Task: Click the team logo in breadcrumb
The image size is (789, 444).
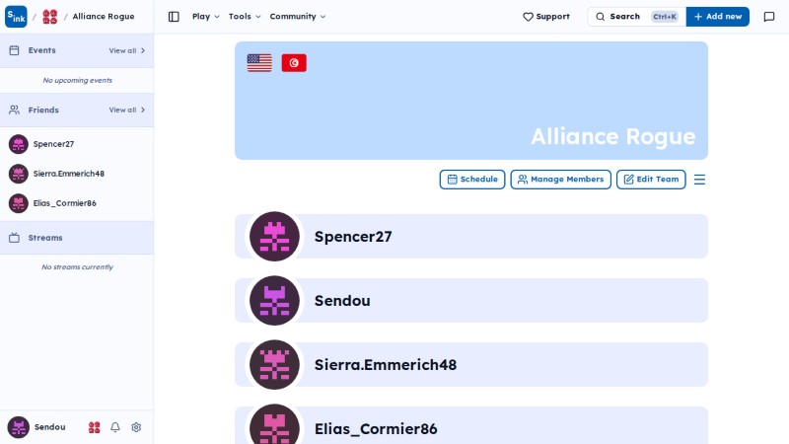Action: coord(50,17)
